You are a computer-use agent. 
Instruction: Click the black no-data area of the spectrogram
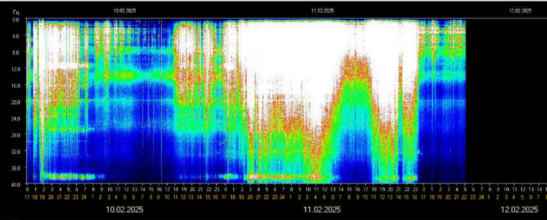(x=504, y=102)
